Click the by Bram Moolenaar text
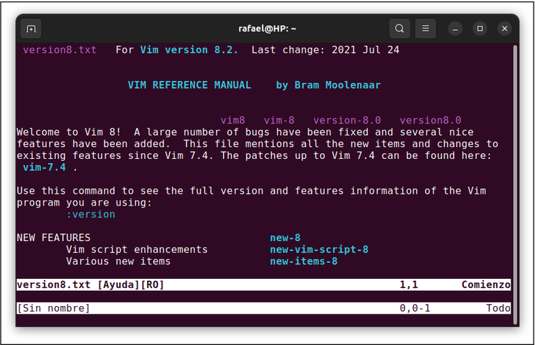This screenshot has height=345, width=535. pos(328,85)
